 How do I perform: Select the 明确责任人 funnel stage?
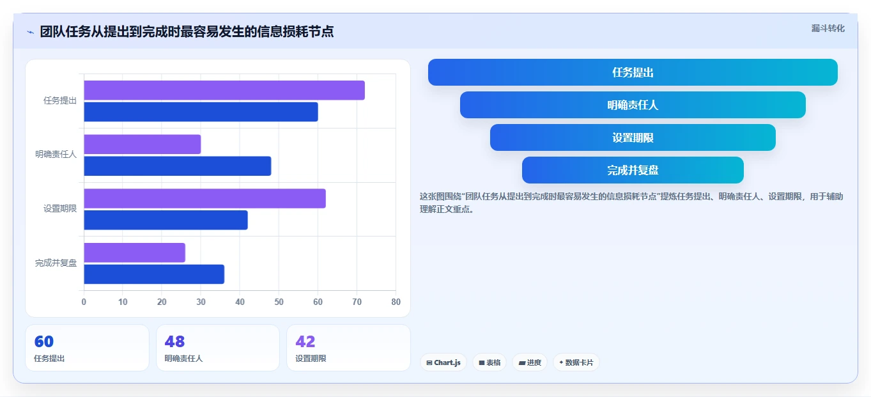(633, 105)
